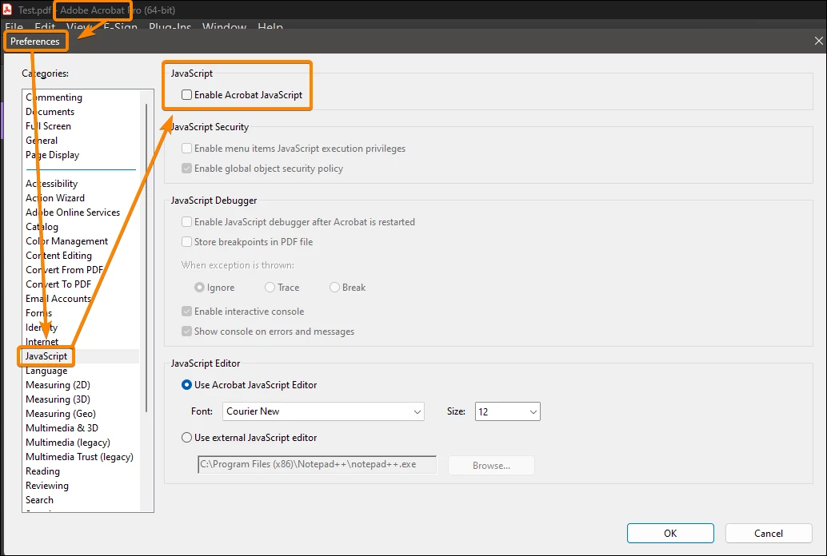
Task: Click the Browse... button
Action: coord(491,466)
